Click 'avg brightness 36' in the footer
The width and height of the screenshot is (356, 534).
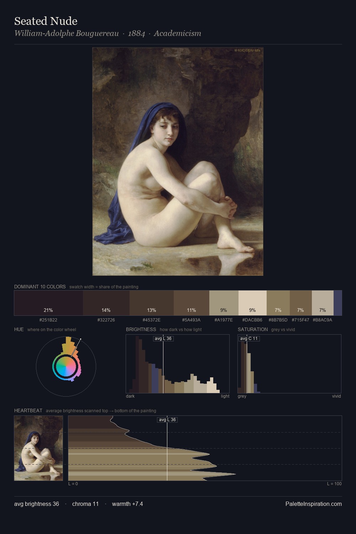pyautogui.click(x=37, y=504)
